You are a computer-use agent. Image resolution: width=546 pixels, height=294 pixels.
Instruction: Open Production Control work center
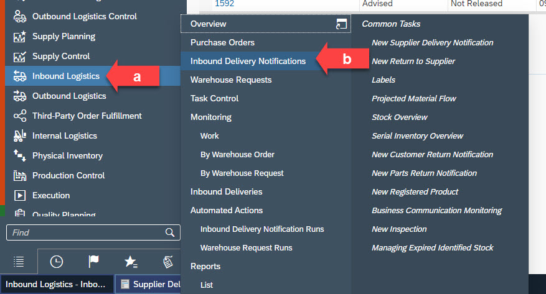68,175
